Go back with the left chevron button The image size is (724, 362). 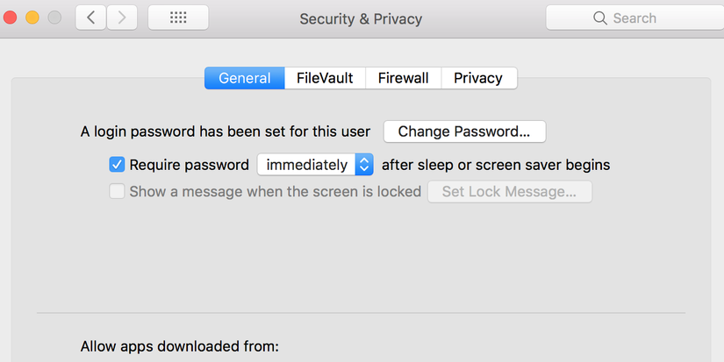point(91,18)
